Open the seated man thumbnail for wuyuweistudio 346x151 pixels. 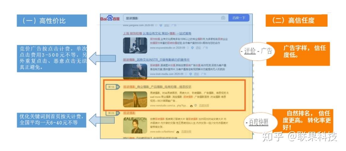click(135, 45)
